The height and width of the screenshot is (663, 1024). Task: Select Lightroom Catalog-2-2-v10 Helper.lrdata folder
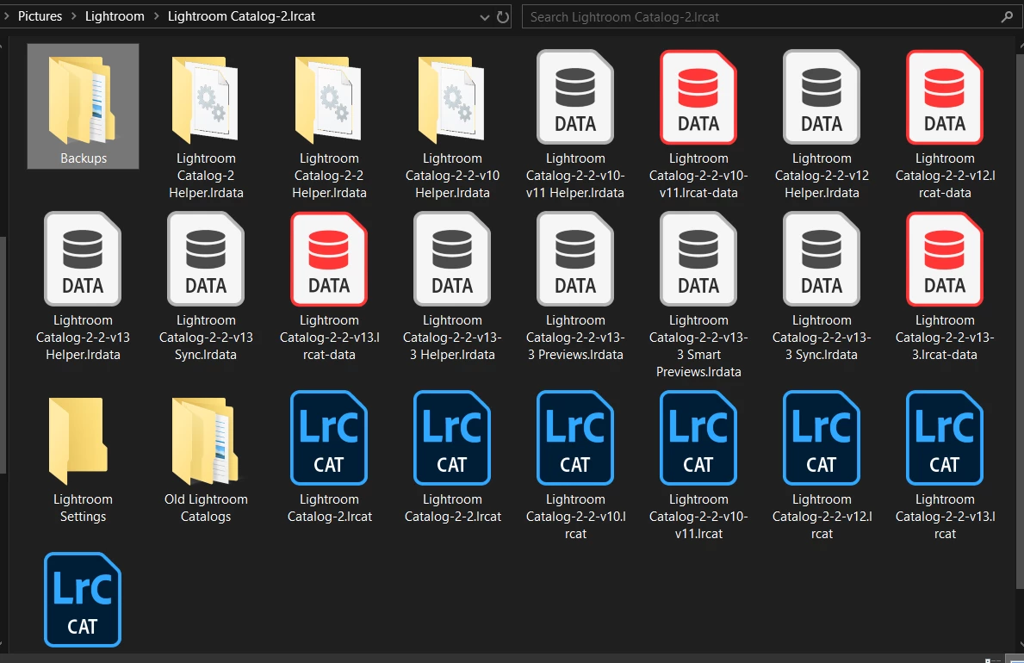tap(452, 99)
